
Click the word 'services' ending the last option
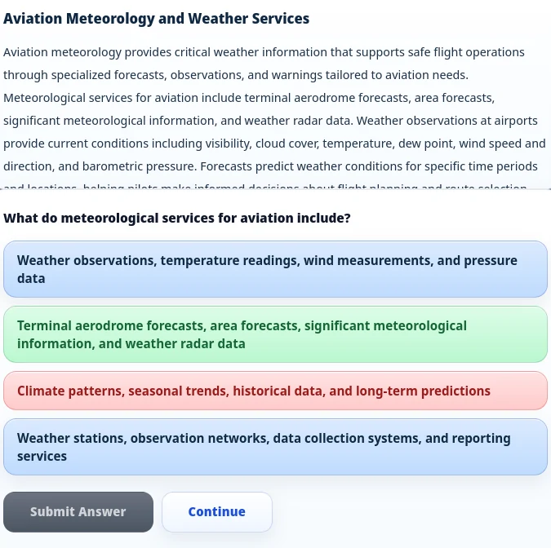[x=42, y=457]
